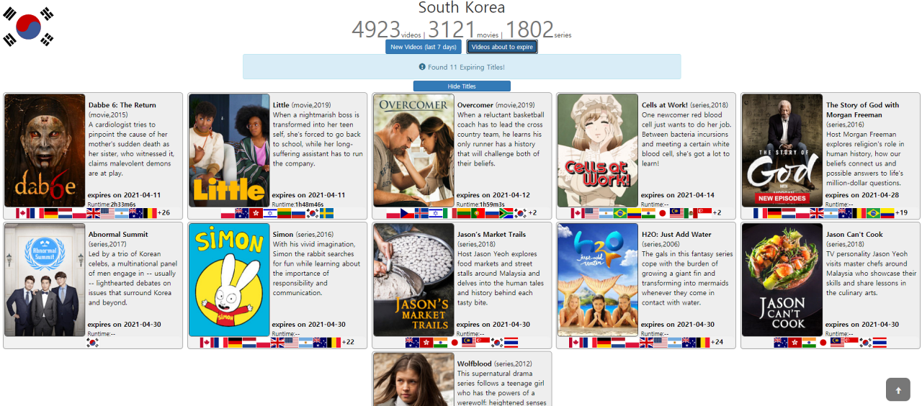Click the Thailand flag under Jason's Market Trails
The height and width of the screenshot is (406, 922).
click(x=511, y=343)
